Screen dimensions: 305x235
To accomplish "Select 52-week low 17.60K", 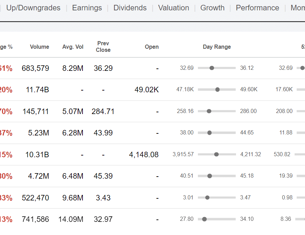I will [x=284, y=90].
